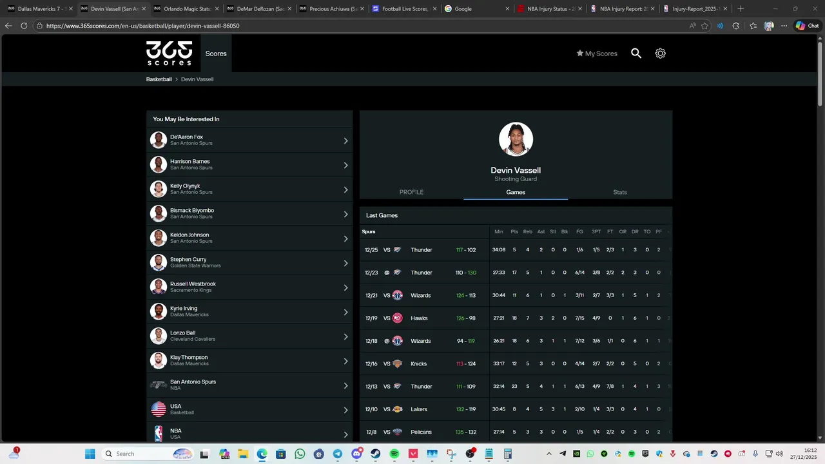Open Klay Thompson's player avatar
825x464 pixels.
click(x=159, y=360)
